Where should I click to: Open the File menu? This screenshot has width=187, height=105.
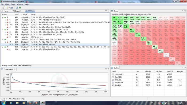[x=2, y=4]
